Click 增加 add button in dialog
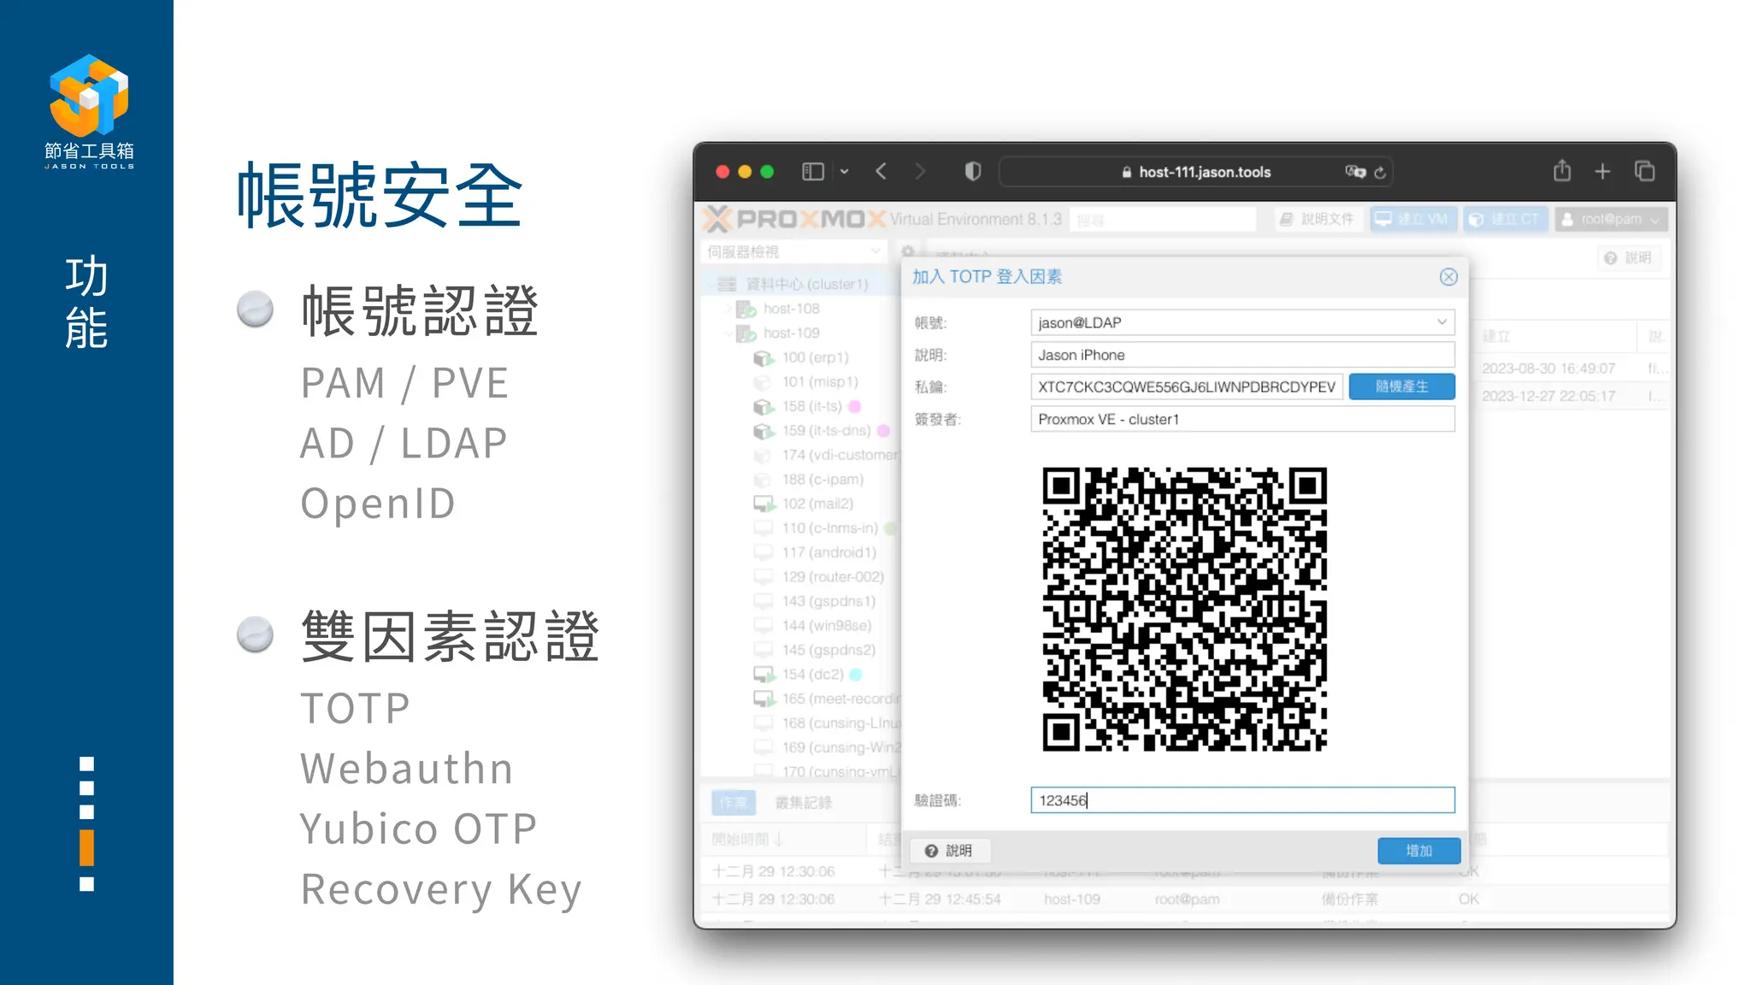 click(x=1419, y=851)
